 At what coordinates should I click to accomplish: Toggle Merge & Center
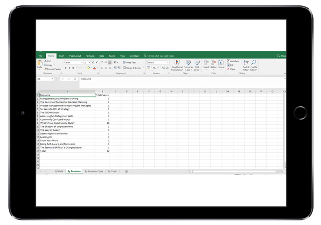132,68
